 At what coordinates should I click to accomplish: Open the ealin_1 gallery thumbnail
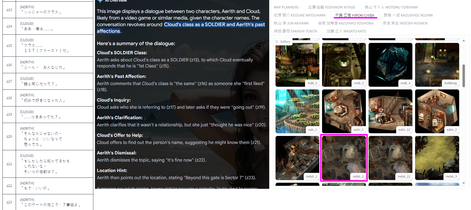point(344,111)
